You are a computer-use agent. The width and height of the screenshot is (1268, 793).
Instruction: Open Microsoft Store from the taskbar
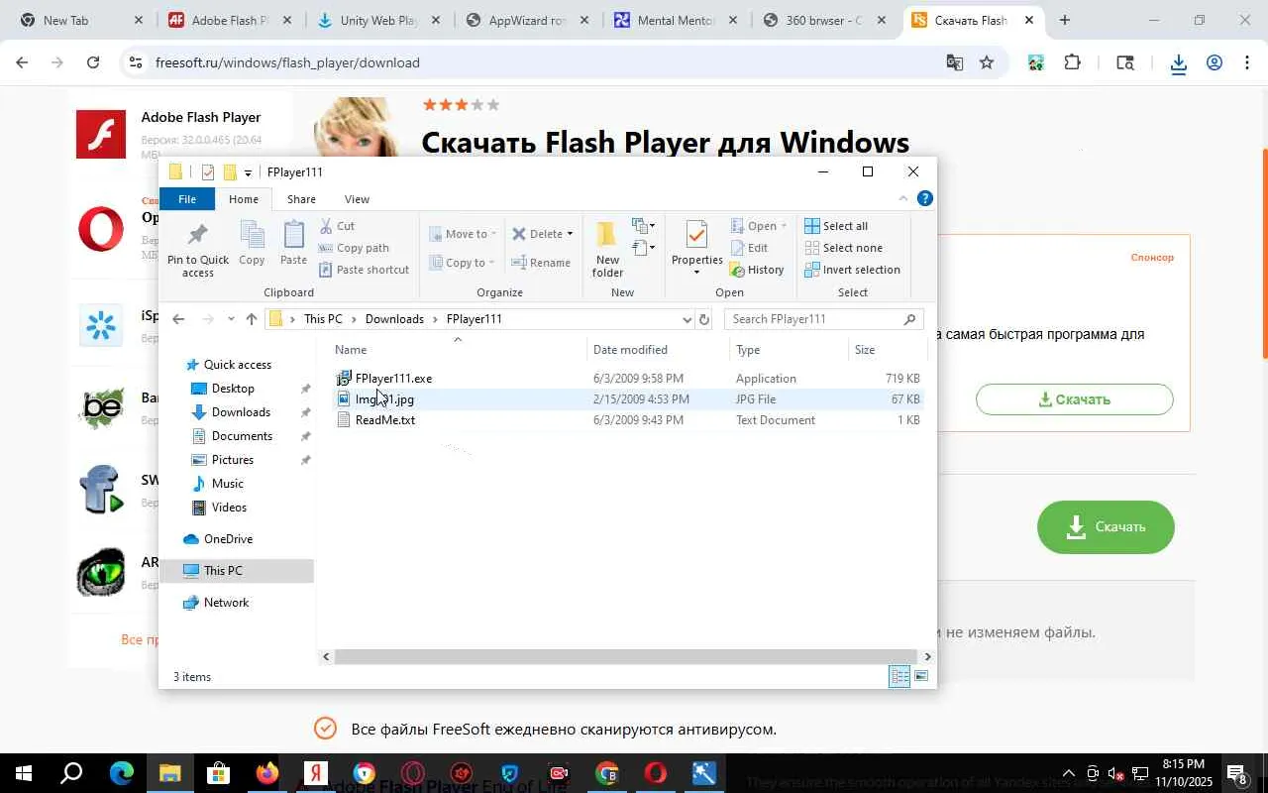point(218,773)
